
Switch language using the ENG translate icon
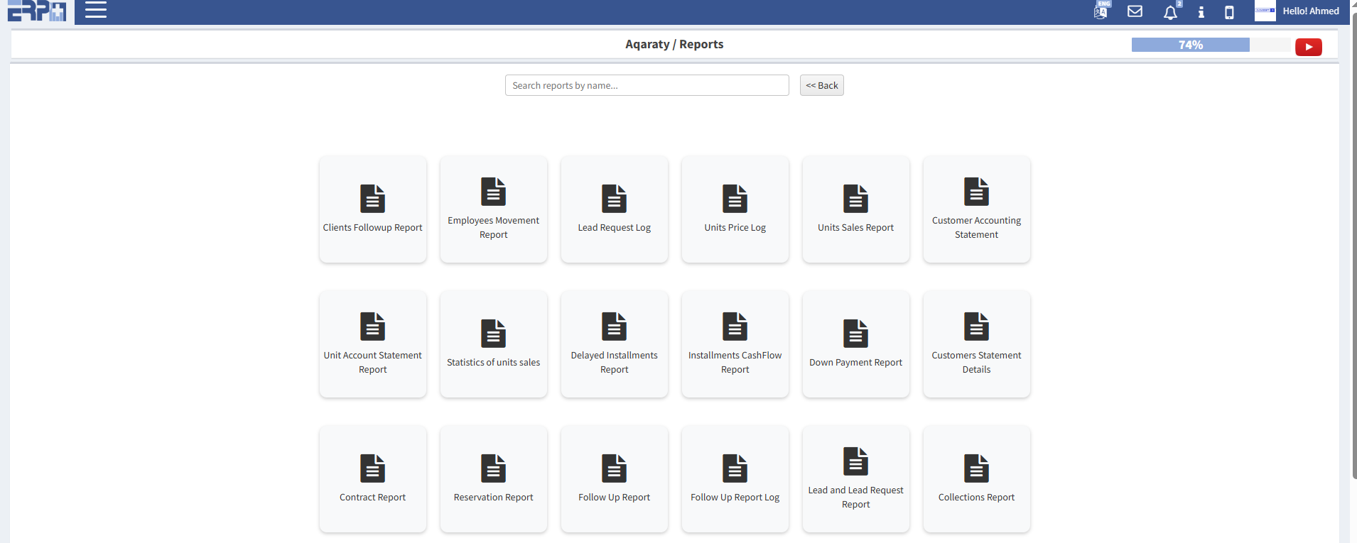[1101, 11]
